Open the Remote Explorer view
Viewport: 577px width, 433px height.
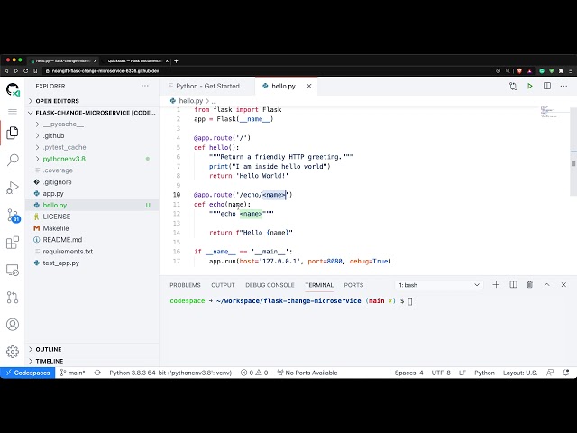tap(13, 271)
